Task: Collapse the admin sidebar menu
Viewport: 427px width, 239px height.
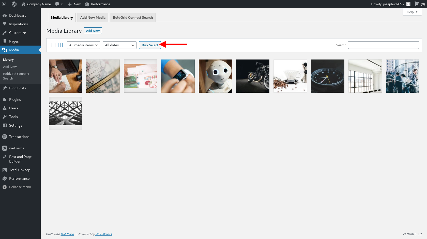Action: [5, 187]
